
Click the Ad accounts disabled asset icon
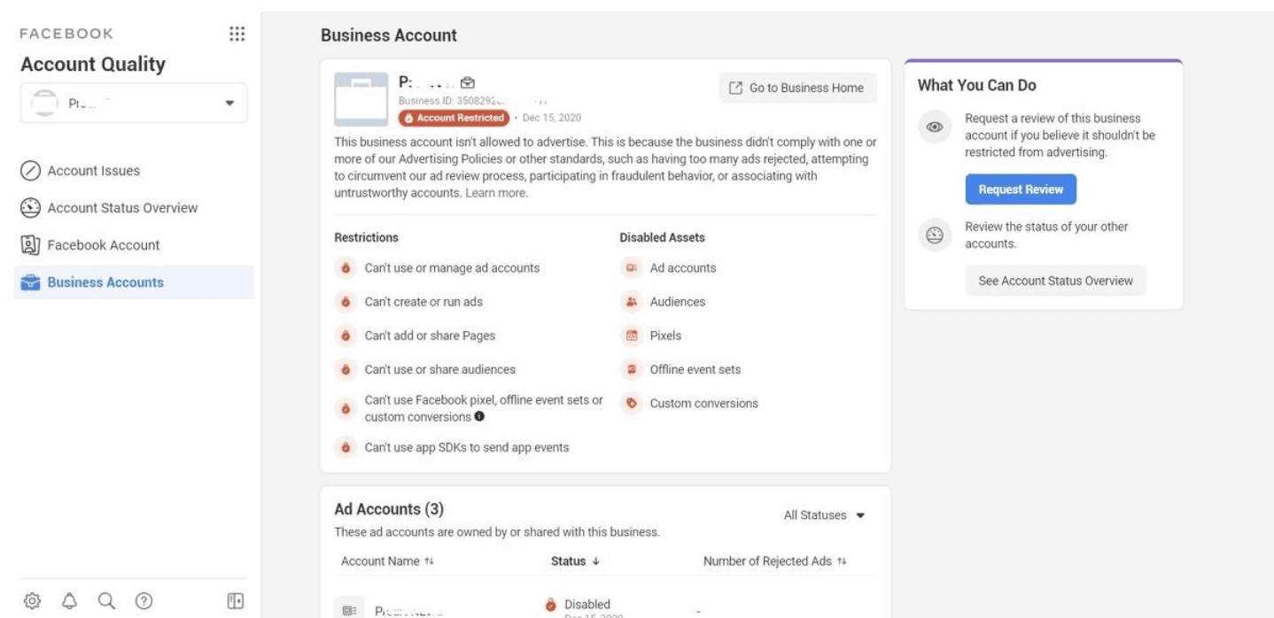[x=632, y=268]
